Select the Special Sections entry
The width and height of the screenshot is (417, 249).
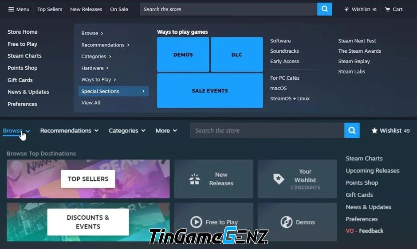point(113,91)
